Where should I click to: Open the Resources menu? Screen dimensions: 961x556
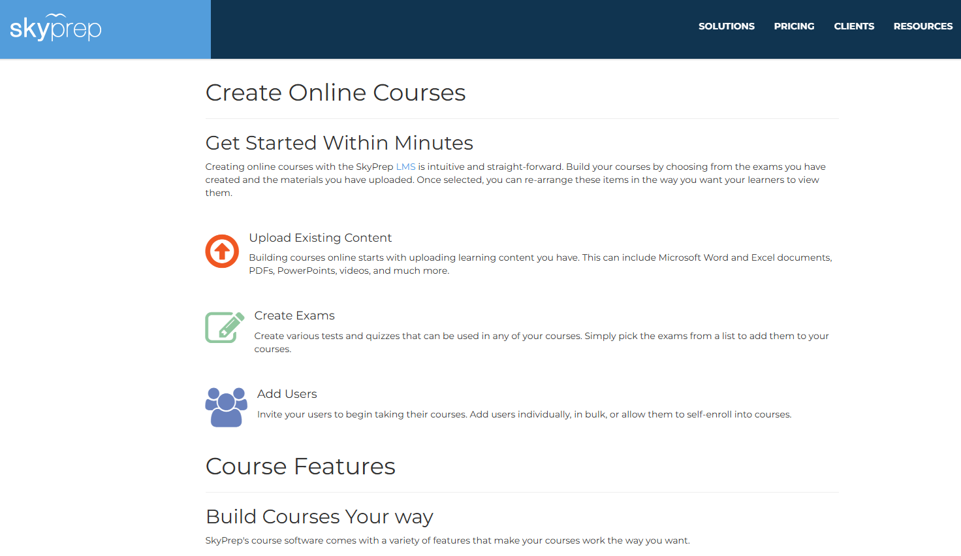(923, 26)
